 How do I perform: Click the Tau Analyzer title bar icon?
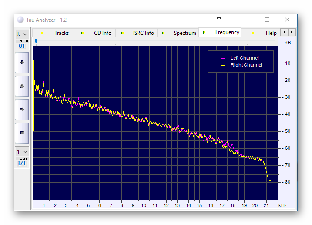[x=20, y=20]
